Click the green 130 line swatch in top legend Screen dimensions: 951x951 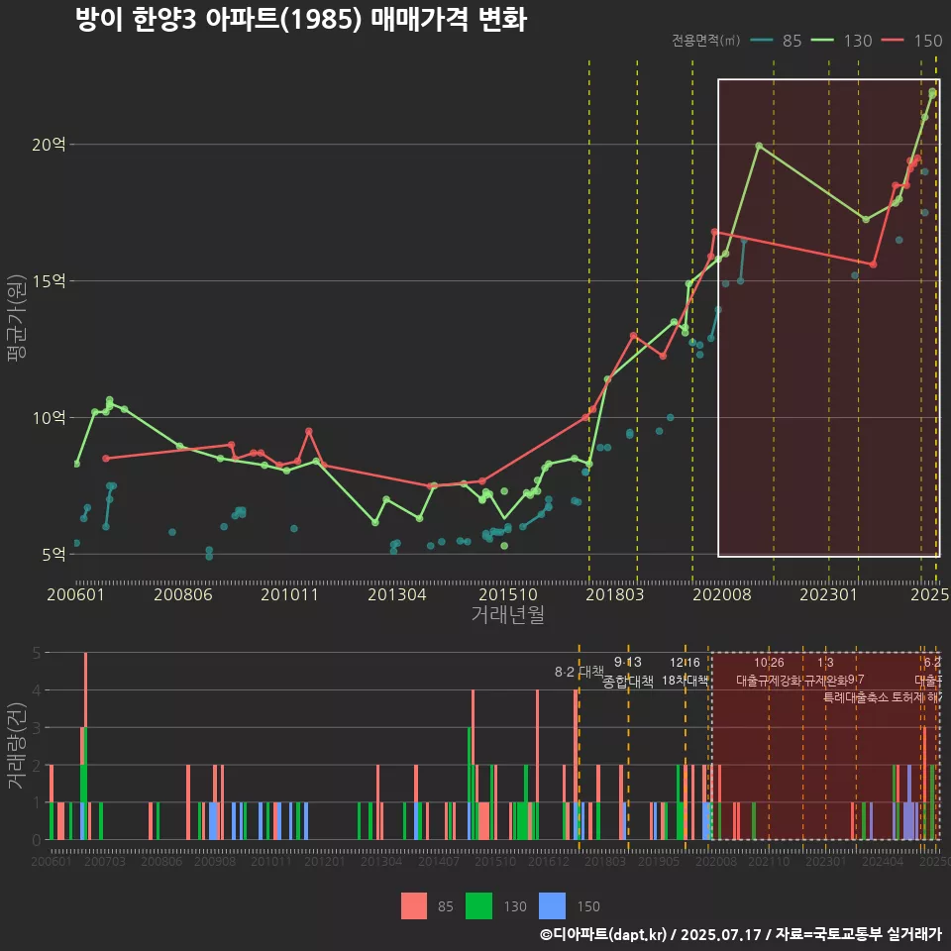(x=822, y=41)
